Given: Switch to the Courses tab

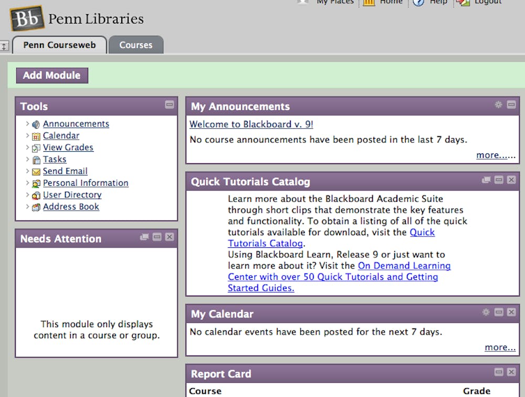Looking at the screenshot, I should coord(135,45).
